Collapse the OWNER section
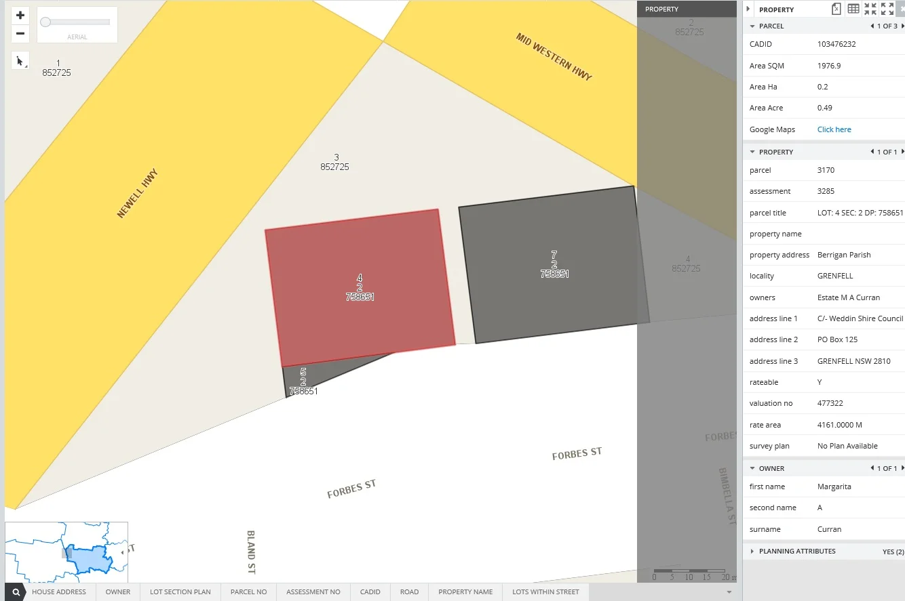905x601 pixels. point(752,468)
